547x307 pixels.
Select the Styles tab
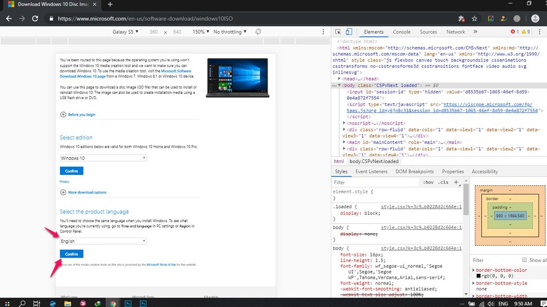tap(341, 172)
